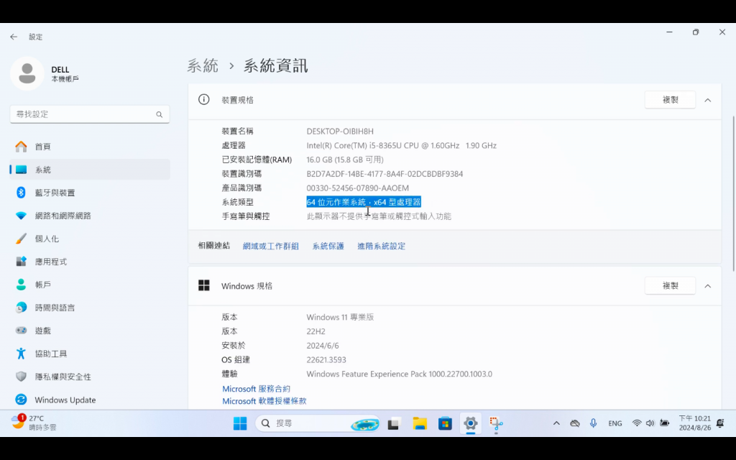This screenshot has height=460, width=736.
Task: Select 系統 in the sidebar
Action: coord(90,170)
